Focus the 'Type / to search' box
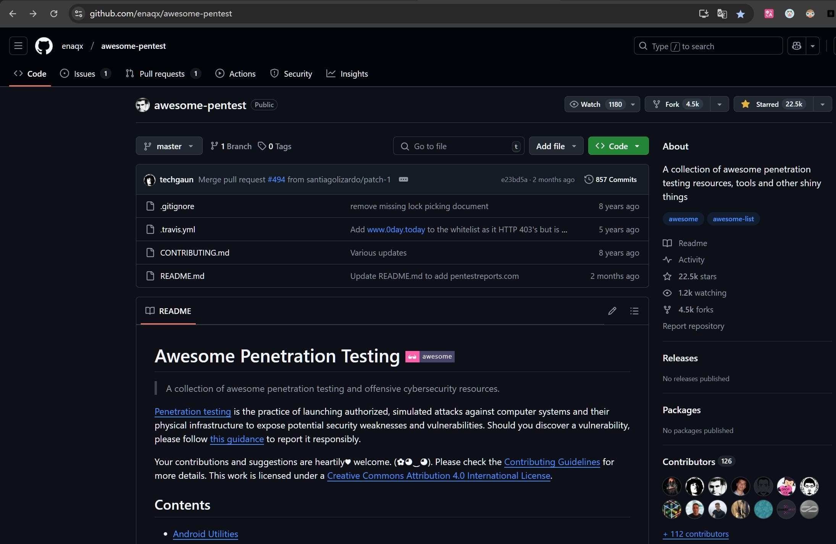836x544 pixels. 708,46
